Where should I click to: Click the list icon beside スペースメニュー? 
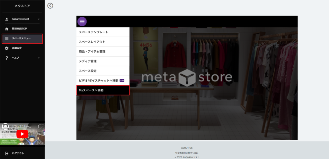7,38
